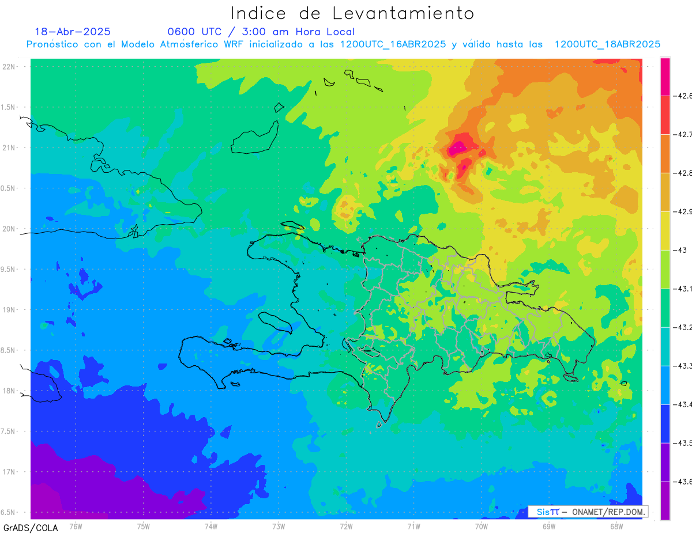Click the "-43" colorbar label
This screenshot has width=692, height=534.
[680, 250]
